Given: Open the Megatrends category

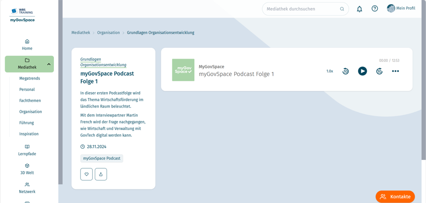Looking at the screenshot, I should (x=30, y=78).
